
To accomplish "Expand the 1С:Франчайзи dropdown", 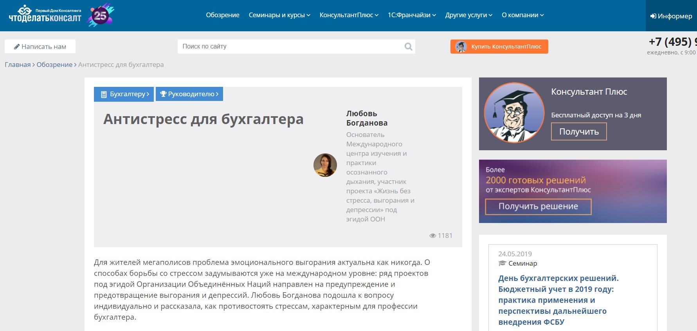I will [412, 15].
